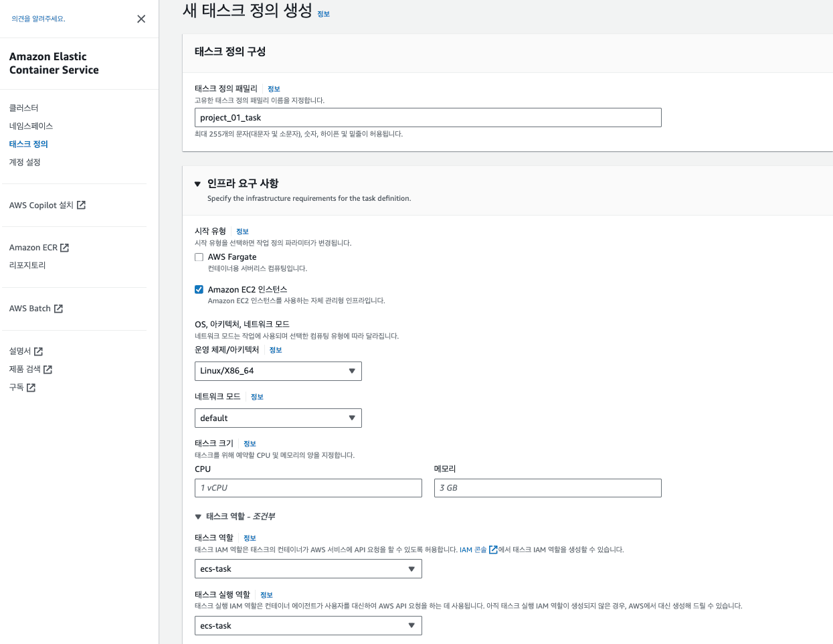Click the project_01_task family name field
833x644 pixels.
click(x=428, y=117)
